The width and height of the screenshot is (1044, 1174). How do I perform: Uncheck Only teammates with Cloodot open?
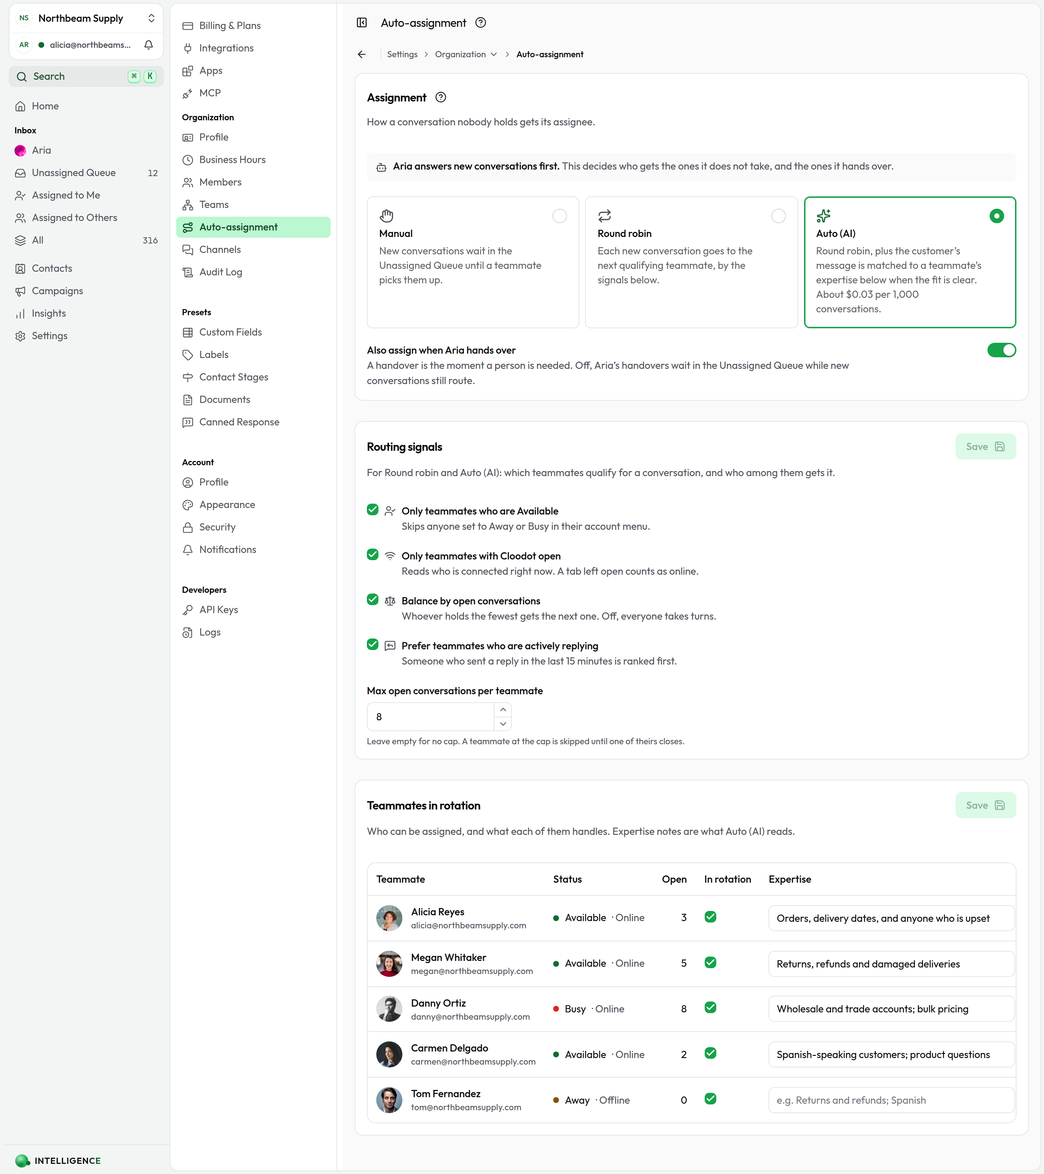pyautogui.click(x=372, y=554)
